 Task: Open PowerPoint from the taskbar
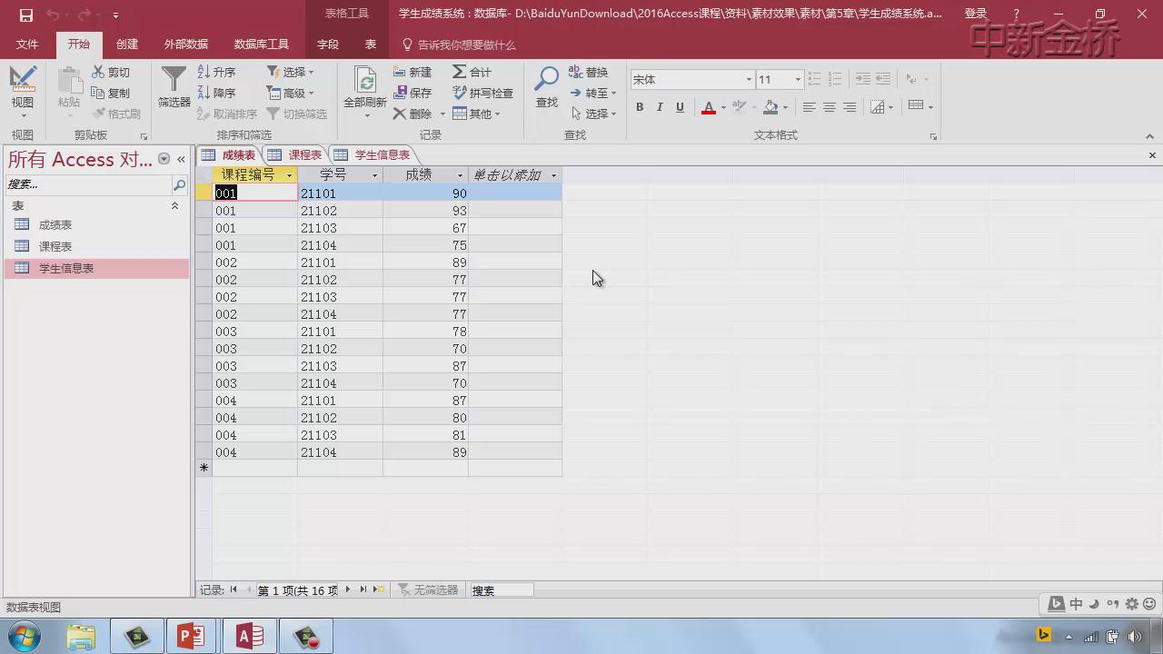tap(192, 636)
